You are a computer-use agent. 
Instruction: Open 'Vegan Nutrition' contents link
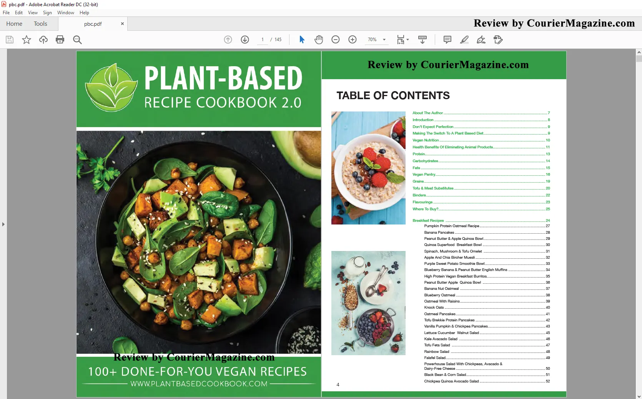481,140
